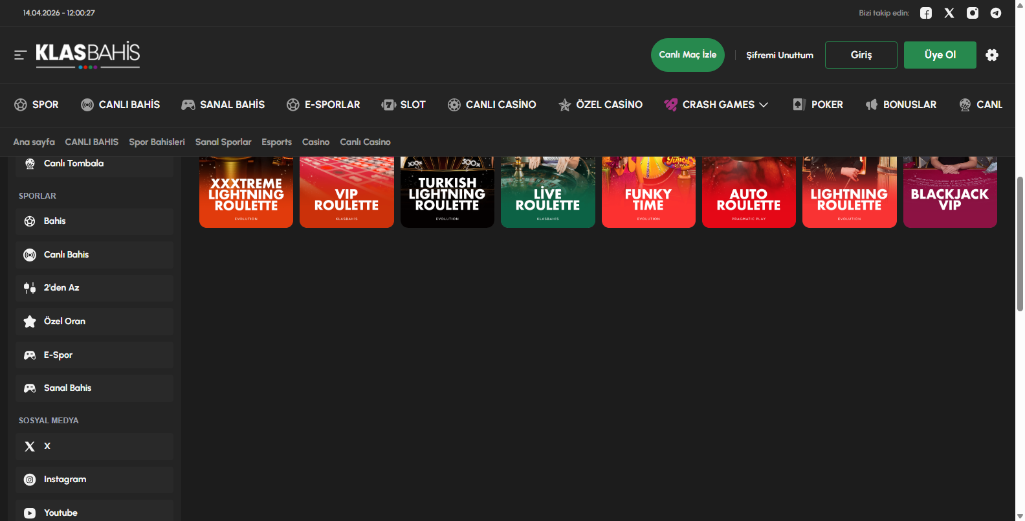Open the CANLI BAHIS sub-navigation link
1025x521 pixels.
pos(92,142)
